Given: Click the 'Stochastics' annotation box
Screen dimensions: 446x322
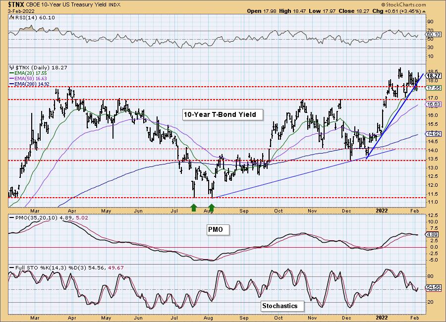Looking at the screenshot, I should (282, 306).
